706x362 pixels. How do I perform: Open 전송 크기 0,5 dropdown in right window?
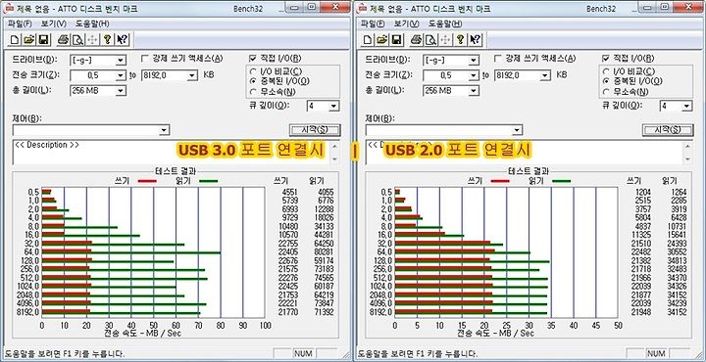474,75
